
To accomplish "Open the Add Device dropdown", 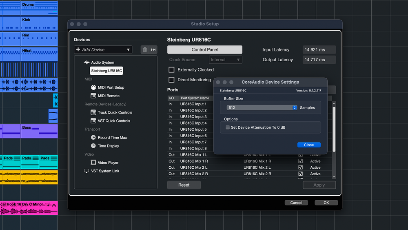I will tap(103, 50).
